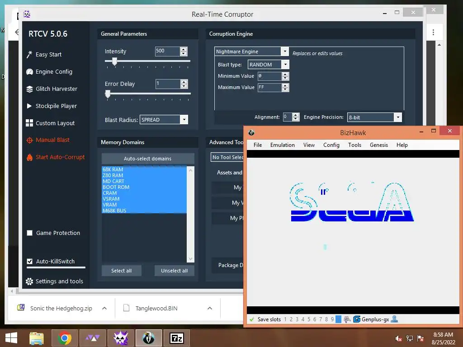This screenshot has height=347, width=463.
Task: Open the browser three-dot menu
Action: point(433,32)
